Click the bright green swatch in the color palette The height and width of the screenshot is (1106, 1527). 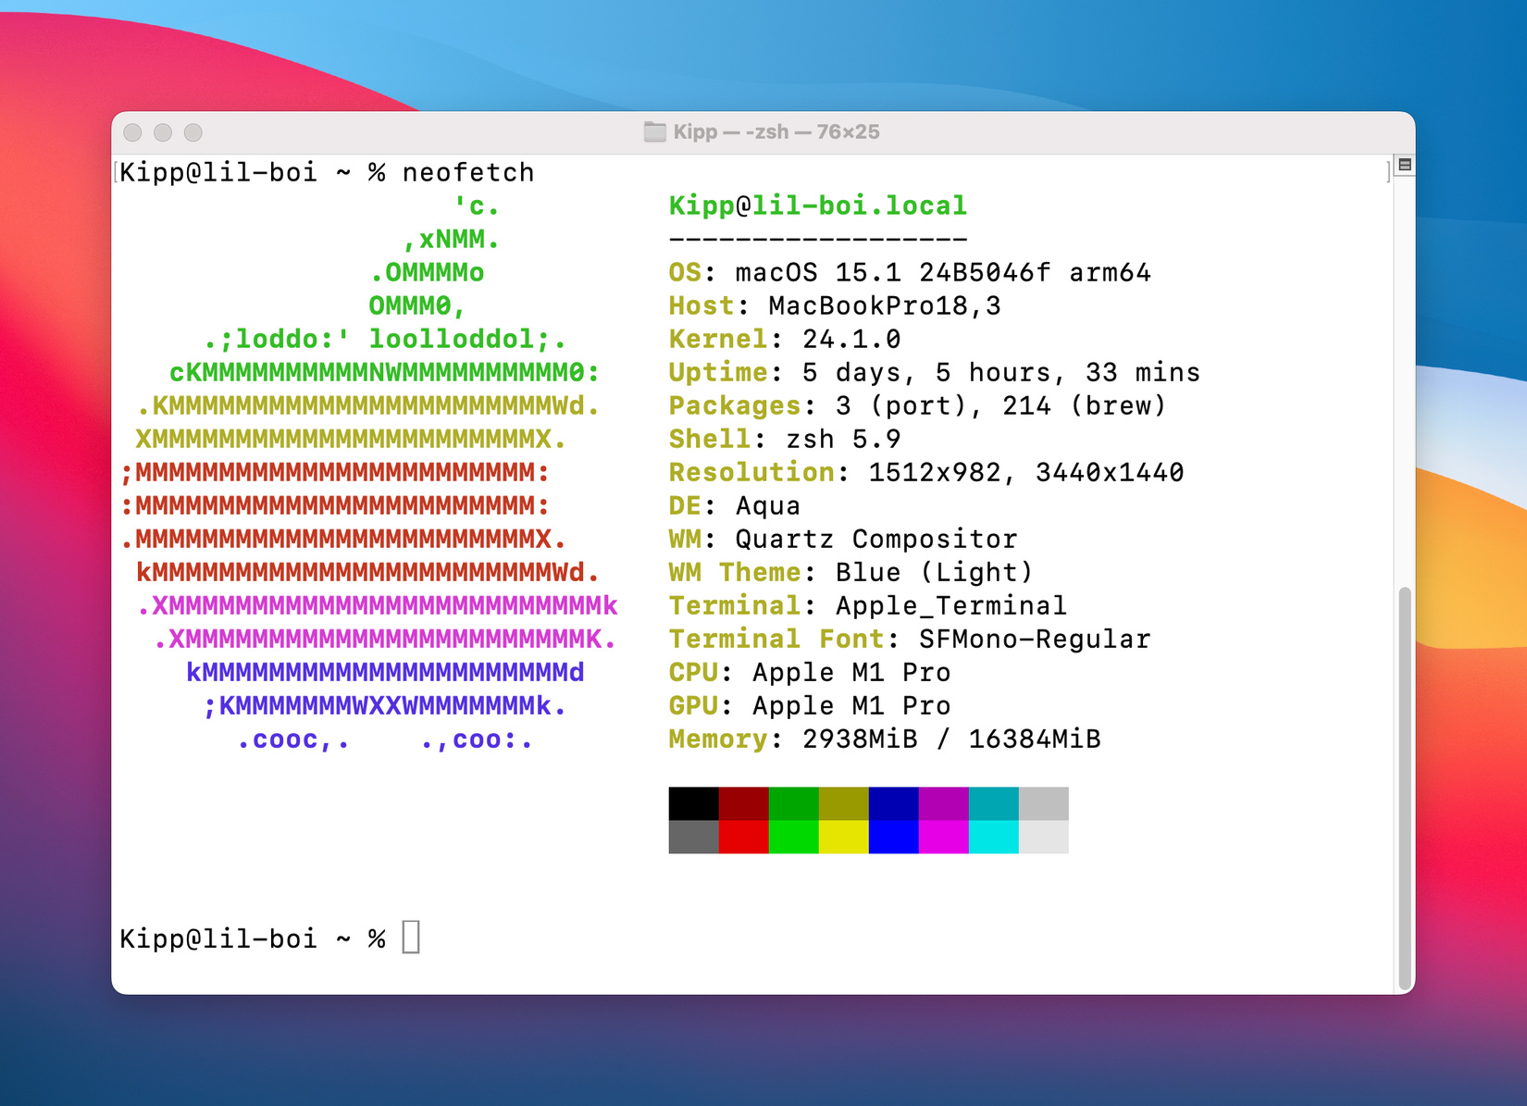(792, 836)
